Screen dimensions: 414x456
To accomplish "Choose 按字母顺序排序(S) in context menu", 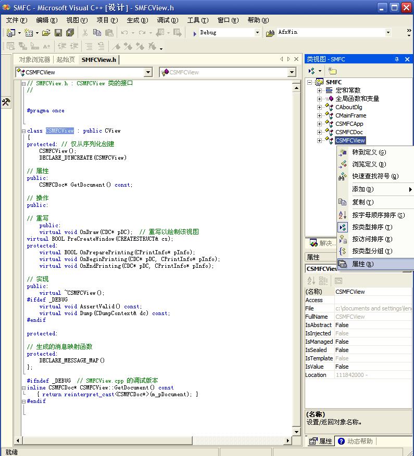I will (x=375, y=215).
